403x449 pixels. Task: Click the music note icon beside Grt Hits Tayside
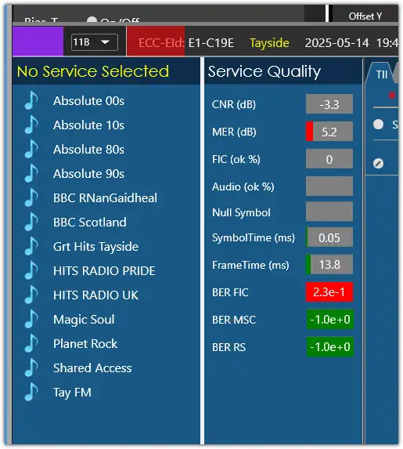pyautogui.click(x=31, y=246)
